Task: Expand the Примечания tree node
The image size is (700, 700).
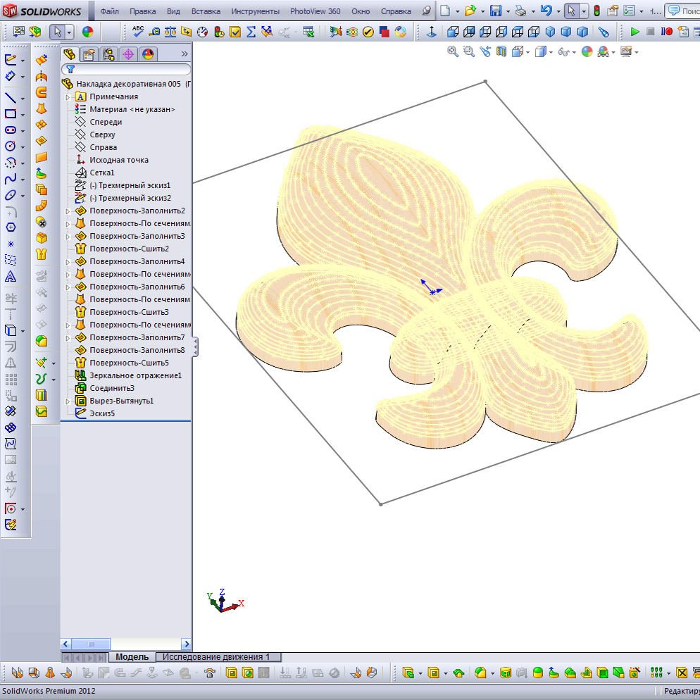Action: coord(68,96)
